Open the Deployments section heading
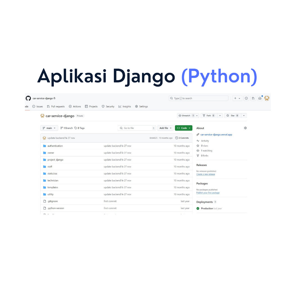The height and width of the screenshot is (288, 288). tap(204, 202)
